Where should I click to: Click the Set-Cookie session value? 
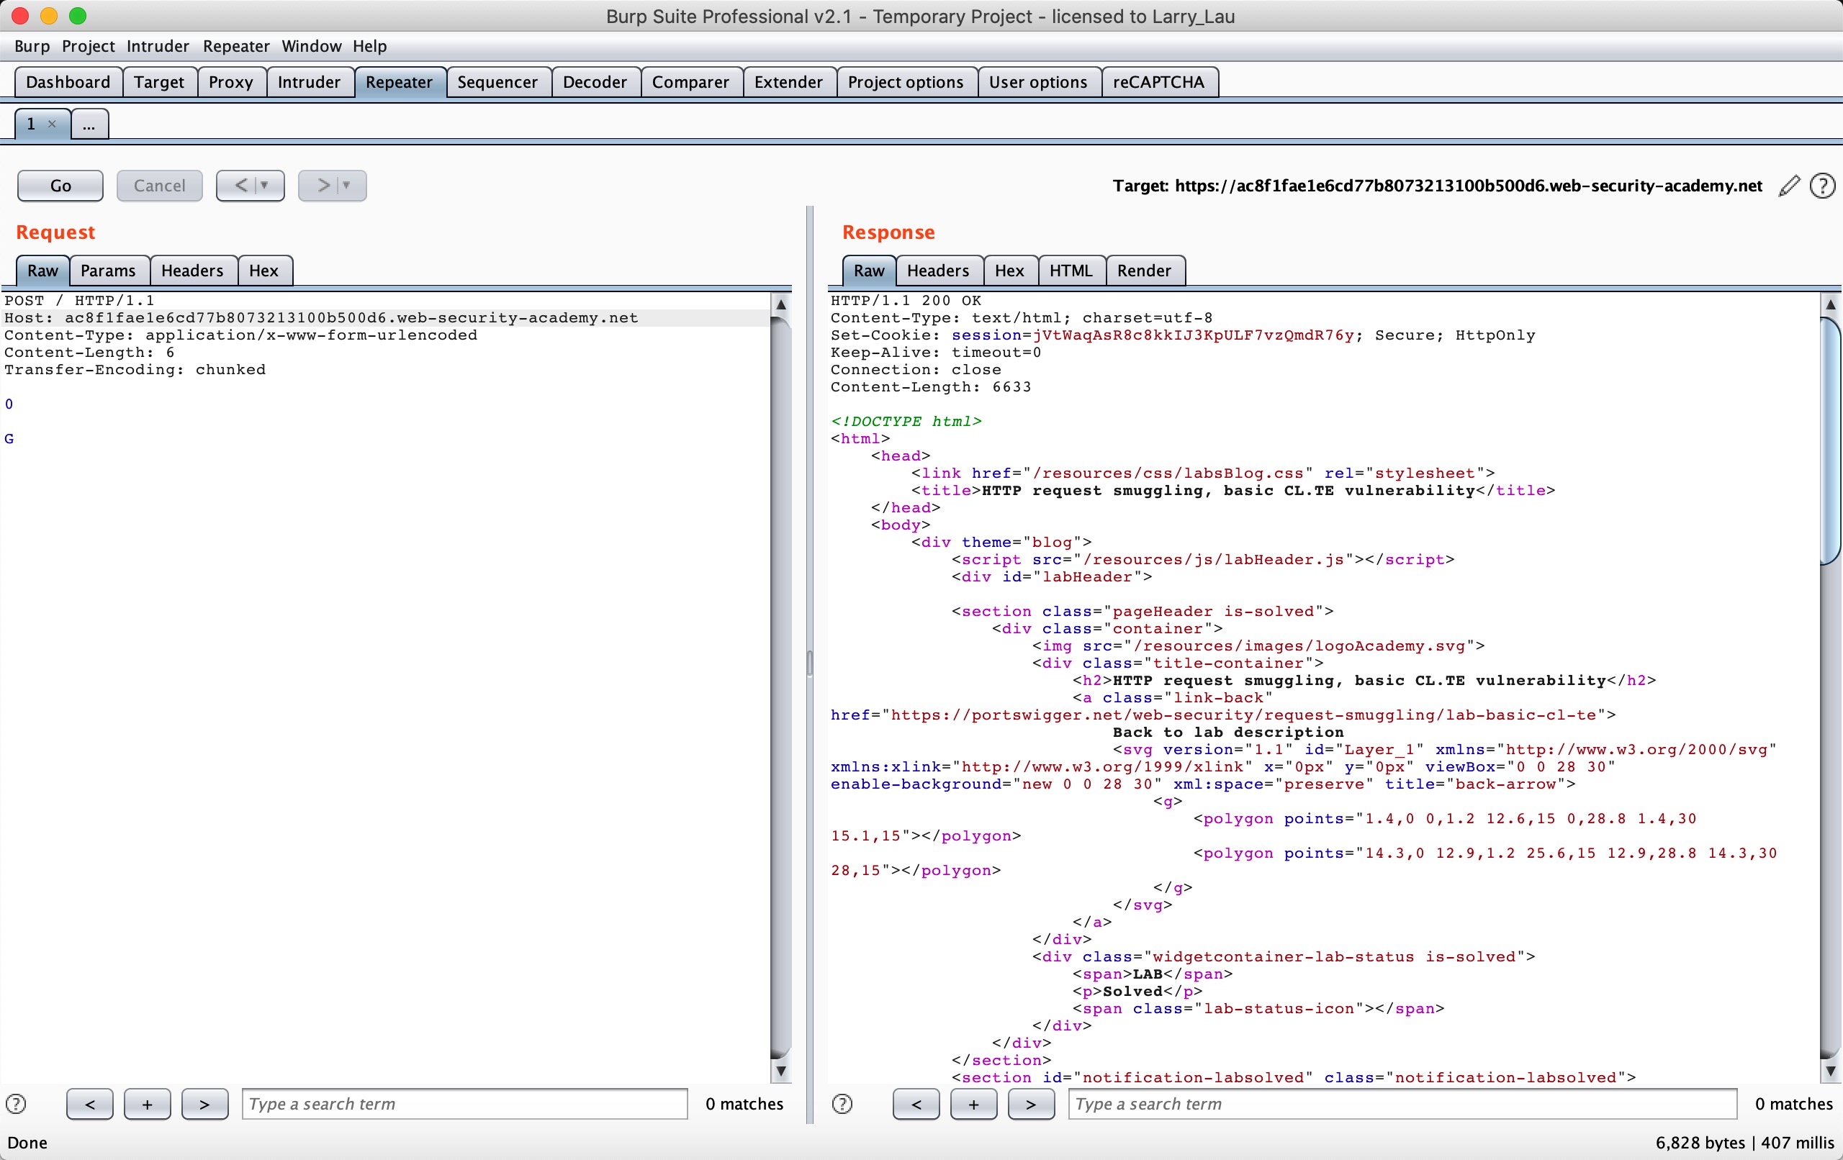[1193, 335]
